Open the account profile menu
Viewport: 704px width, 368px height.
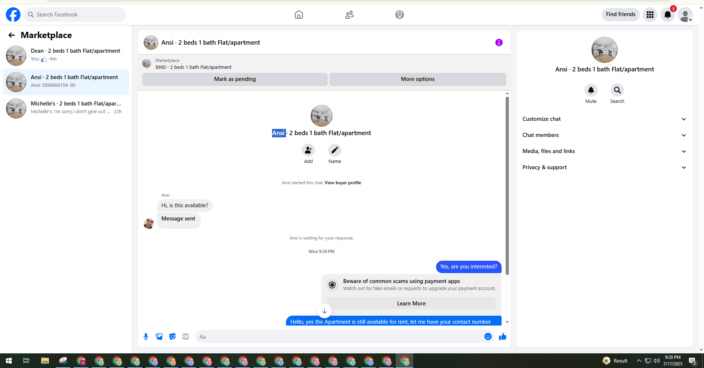point(685,15)
